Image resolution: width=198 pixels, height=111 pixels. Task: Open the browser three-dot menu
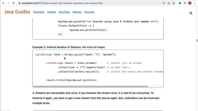(195, 3)
